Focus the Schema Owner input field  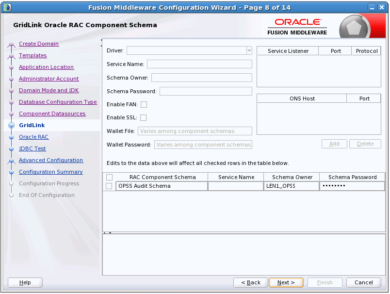coord(202,78)
